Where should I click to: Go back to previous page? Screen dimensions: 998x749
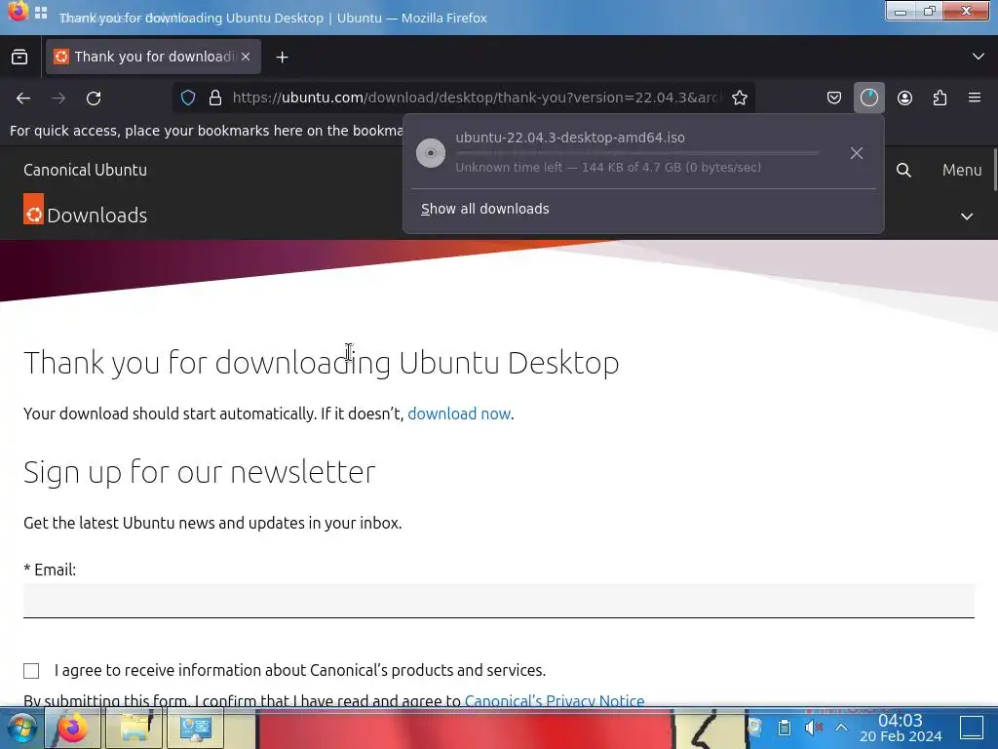click(23, 99)
